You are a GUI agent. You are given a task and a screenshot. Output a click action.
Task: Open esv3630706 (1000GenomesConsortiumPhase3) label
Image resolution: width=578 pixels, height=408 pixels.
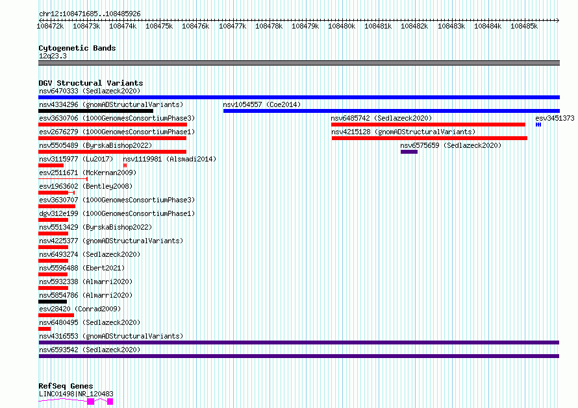(117, 118)
